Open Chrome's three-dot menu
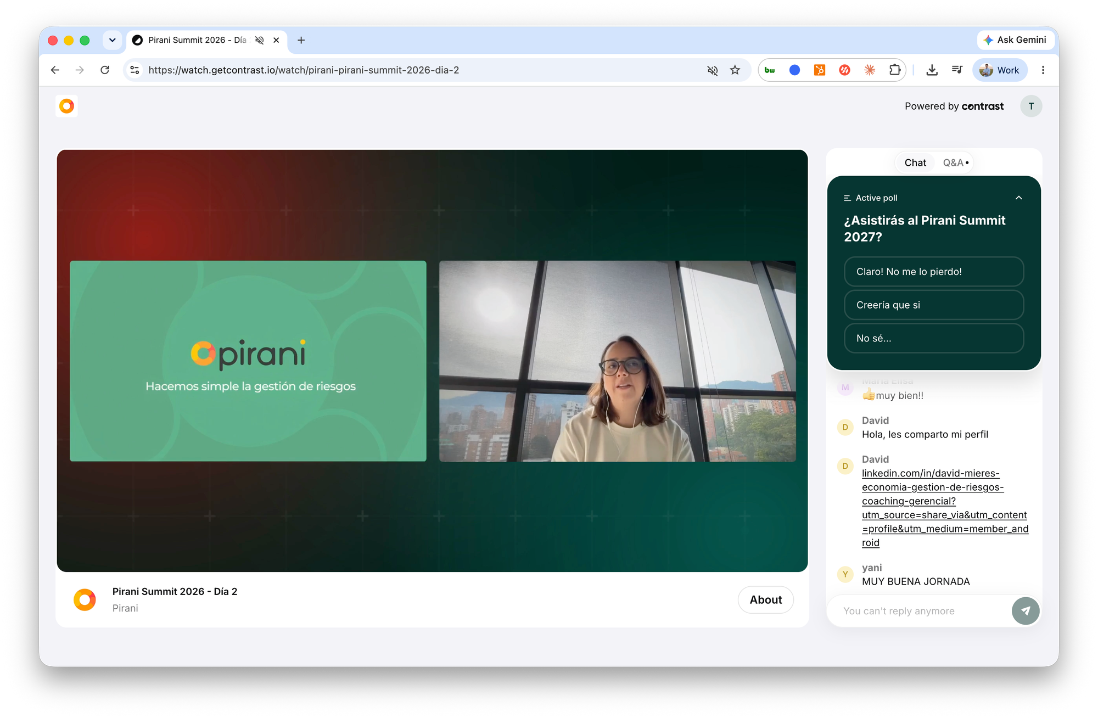Image resolution: width=1098 pixels, height=718 pixels. click(1043, 70)
